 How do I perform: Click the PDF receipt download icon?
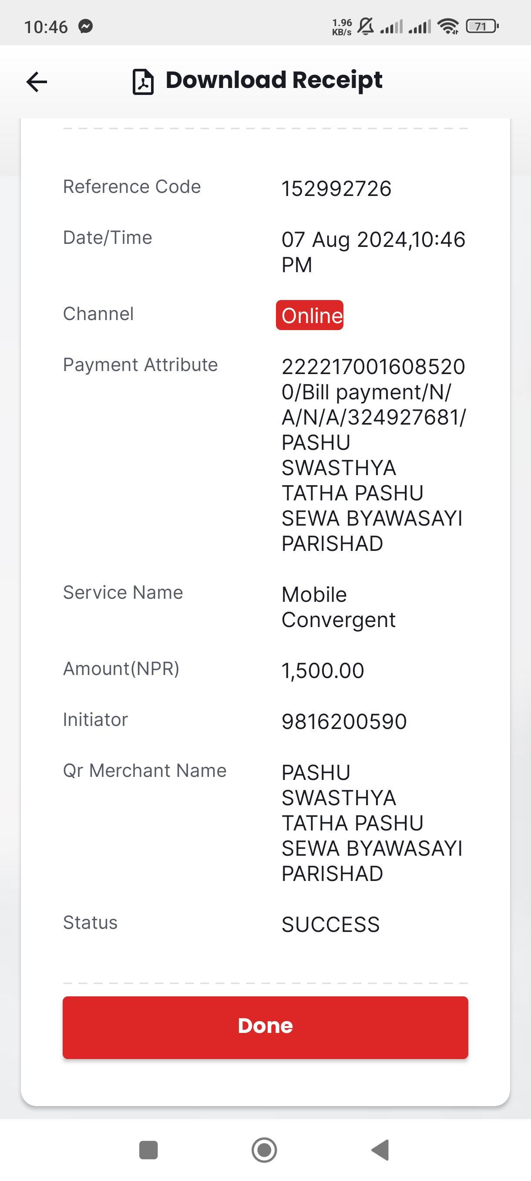pyautogui.click(x=143, y=82)
